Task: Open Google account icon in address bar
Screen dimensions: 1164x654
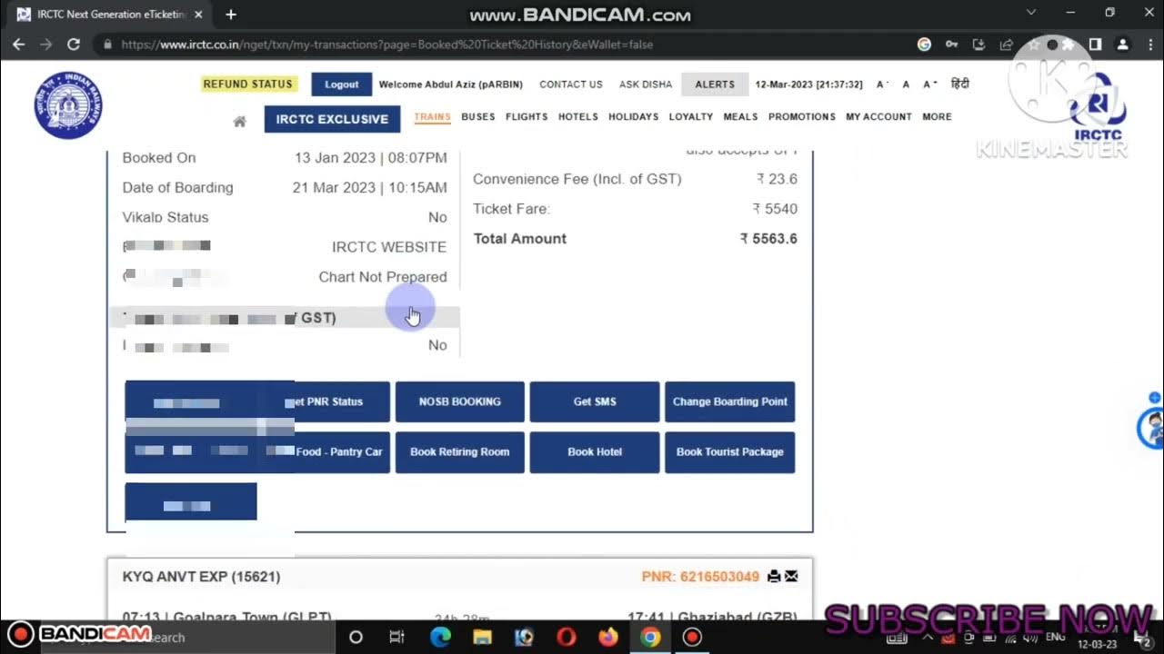Action: (x=924, y=44)
